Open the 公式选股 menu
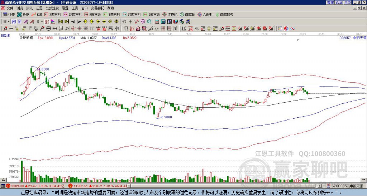Viewport: 367px width, 196px height. (52, 8)
